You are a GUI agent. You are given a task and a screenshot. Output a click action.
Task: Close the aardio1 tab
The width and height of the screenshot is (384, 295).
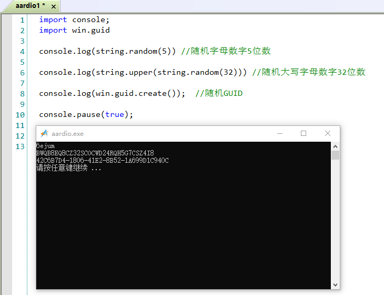point(53,7)
